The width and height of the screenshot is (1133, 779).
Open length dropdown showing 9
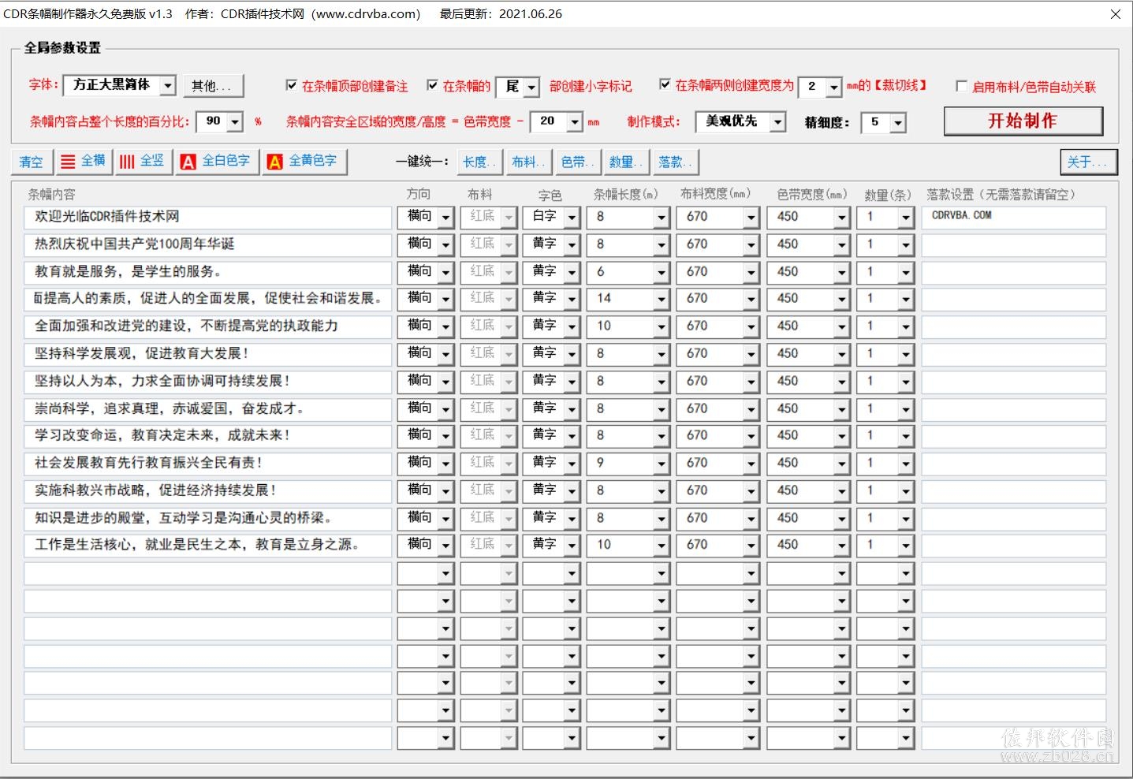661,464
